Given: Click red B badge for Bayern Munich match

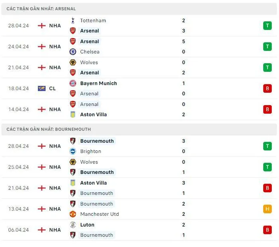Looking at the screenshot, I should tap(267, 88).
